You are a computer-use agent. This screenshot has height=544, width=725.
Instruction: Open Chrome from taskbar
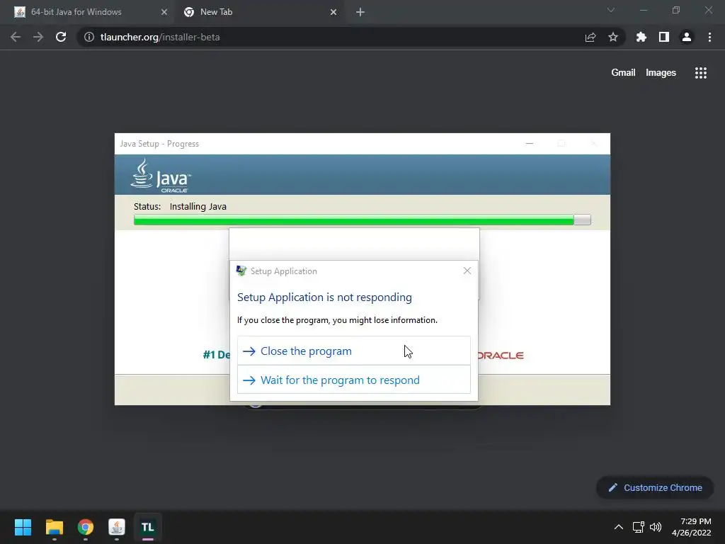coord(86,527)
